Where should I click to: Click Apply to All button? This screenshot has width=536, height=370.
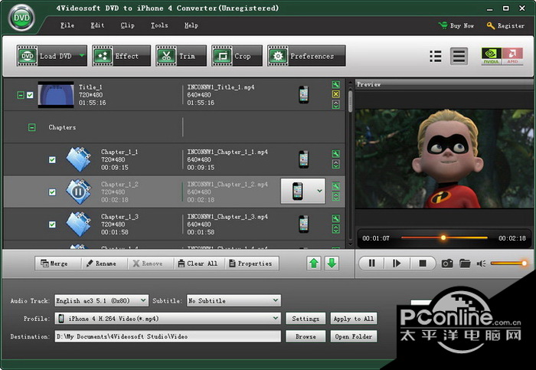354,319
